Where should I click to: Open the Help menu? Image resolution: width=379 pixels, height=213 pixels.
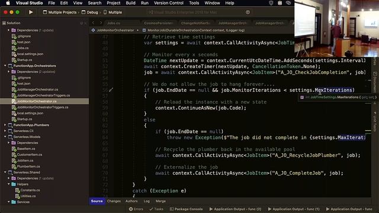(x=230, y=3)
